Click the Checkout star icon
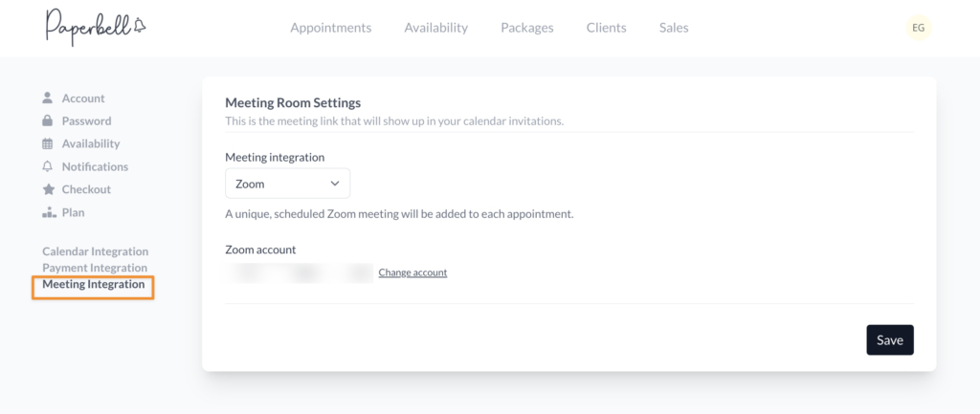980x414 pixels. pyautogui.click(x=48, y=190)
